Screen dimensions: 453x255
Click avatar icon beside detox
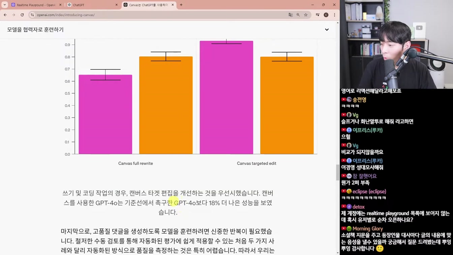[x=349, y=207]
